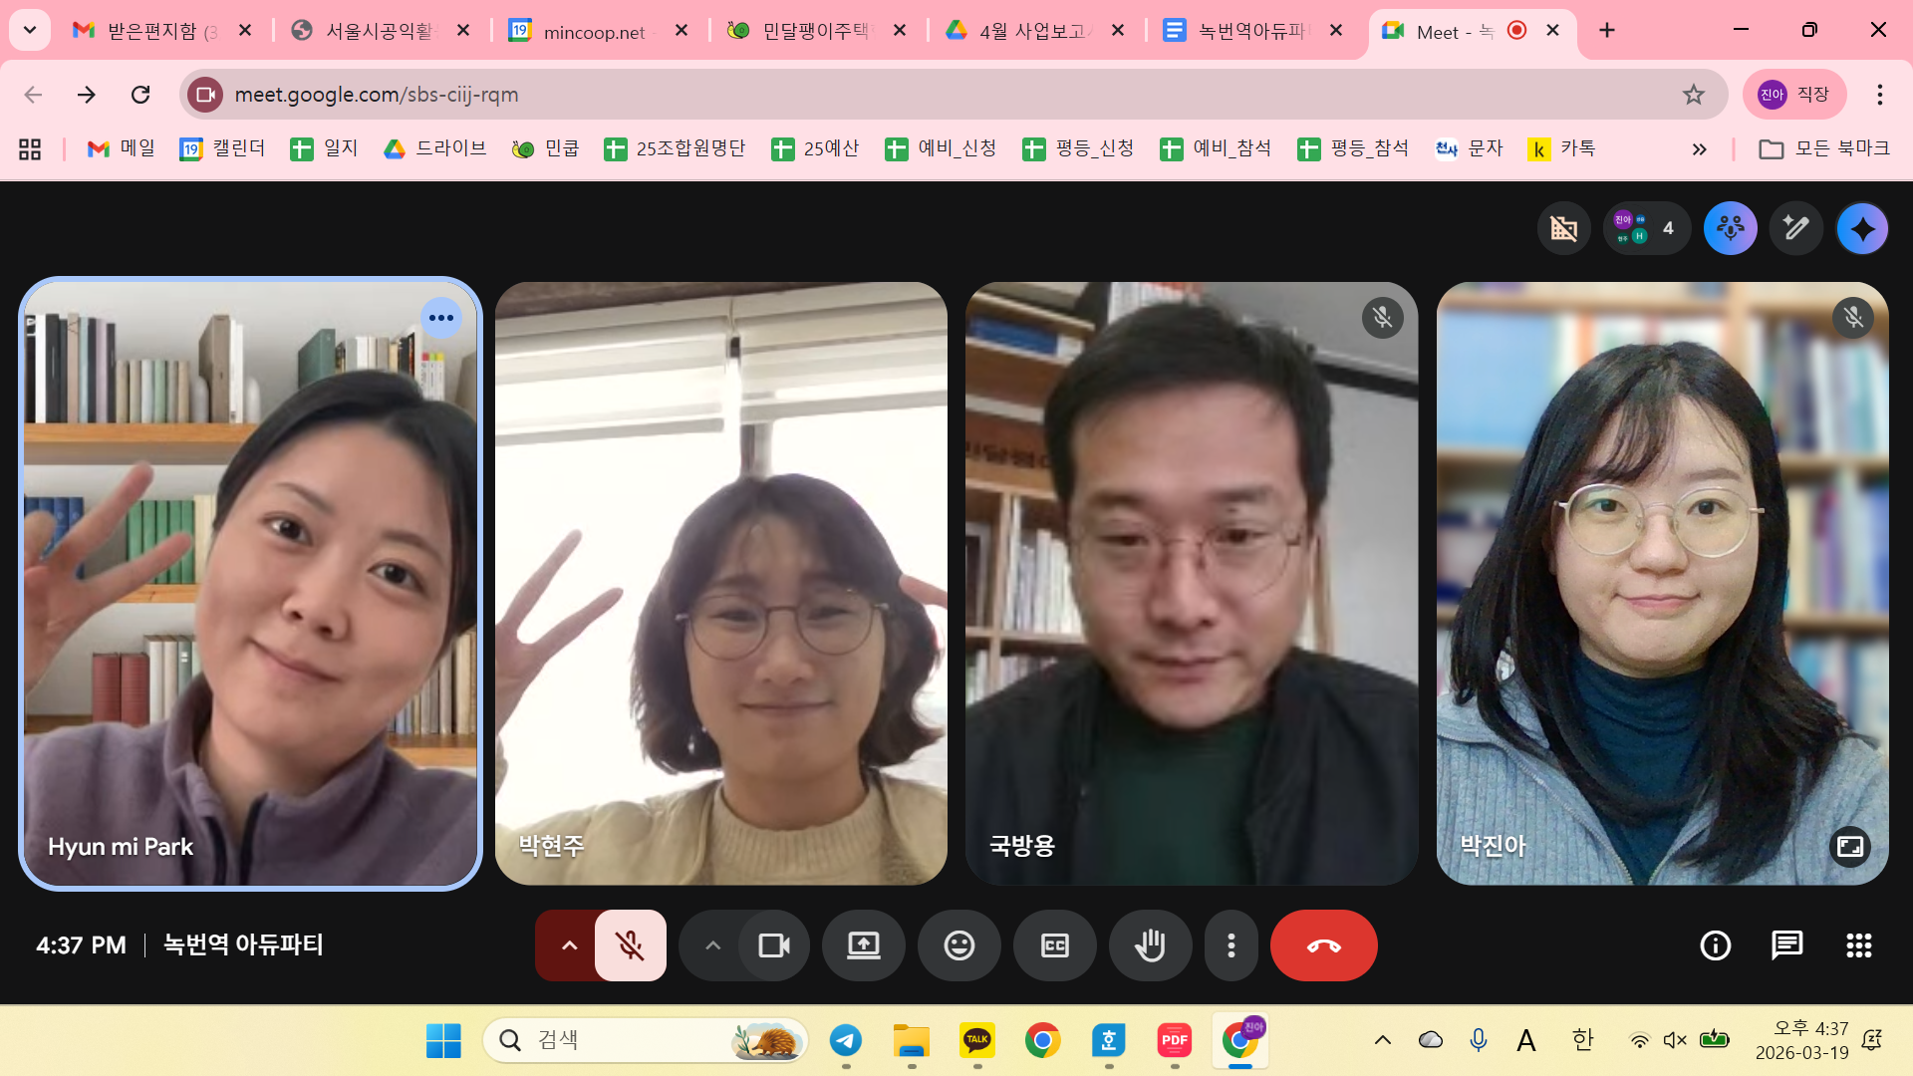This screenshot has width=1913, height=1076.
Task: Open KakaoTalk from the taskbar
Action: (x=977, y=1041)
